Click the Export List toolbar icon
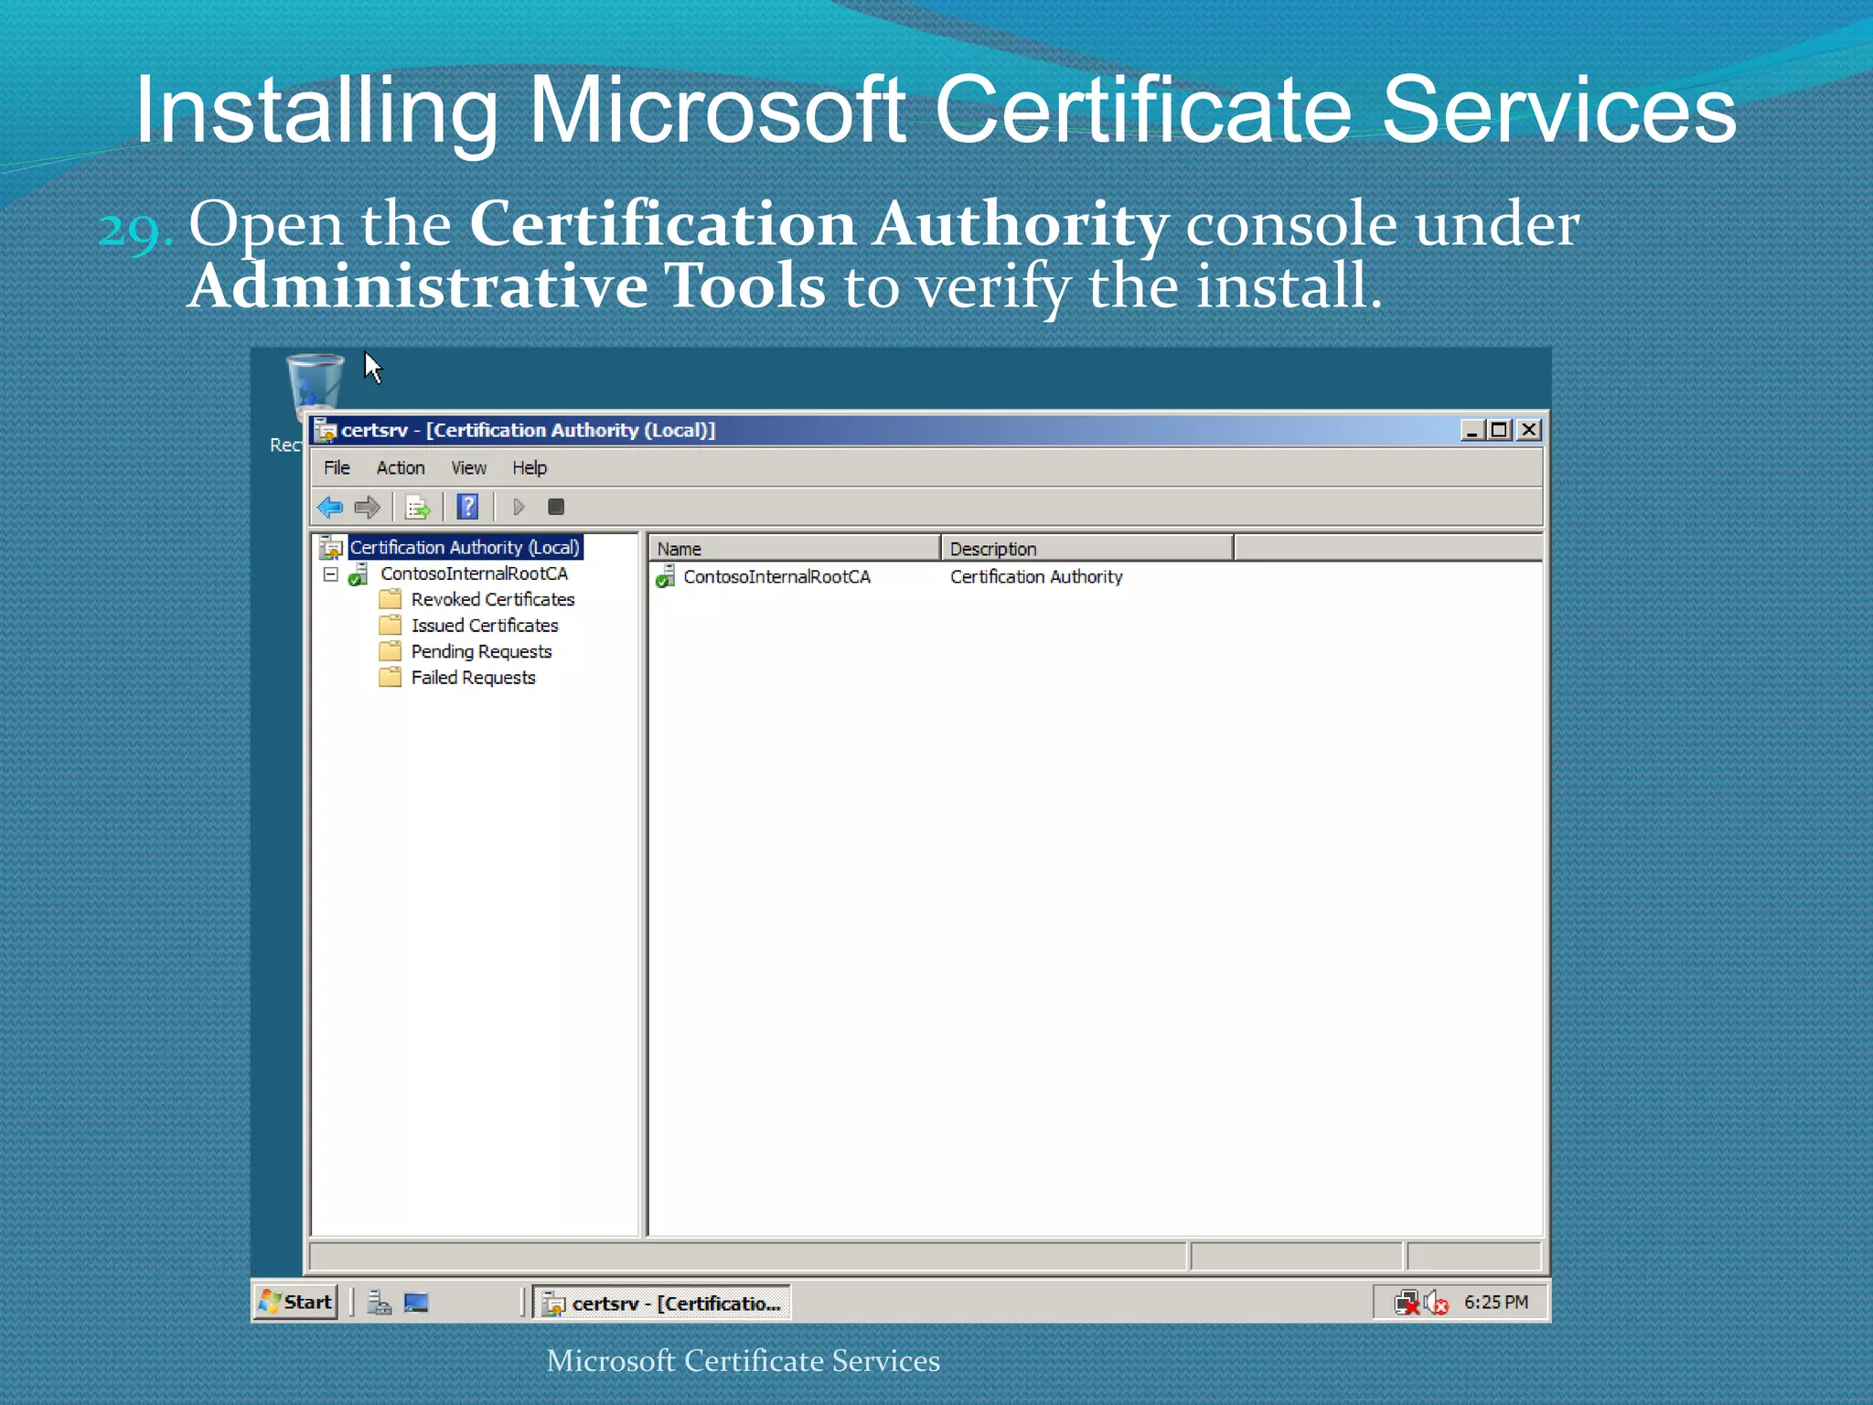This screenshot has width=1873, height=1405. click(x=418, y=507)
